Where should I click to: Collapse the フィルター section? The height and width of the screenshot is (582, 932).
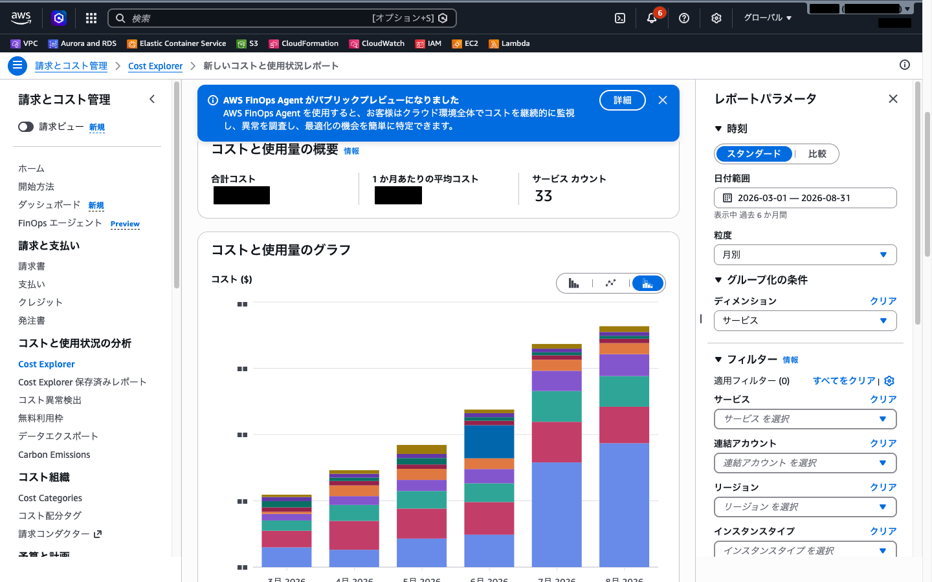tap(746, 360)
